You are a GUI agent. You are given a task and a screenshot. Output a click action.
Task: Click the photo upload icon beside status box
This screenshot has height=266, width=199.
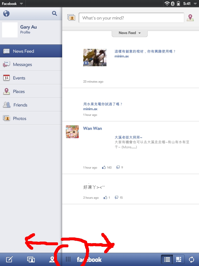71,17
